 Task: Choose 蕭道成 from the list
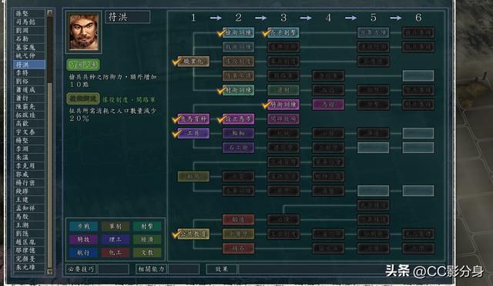[29, 90]
